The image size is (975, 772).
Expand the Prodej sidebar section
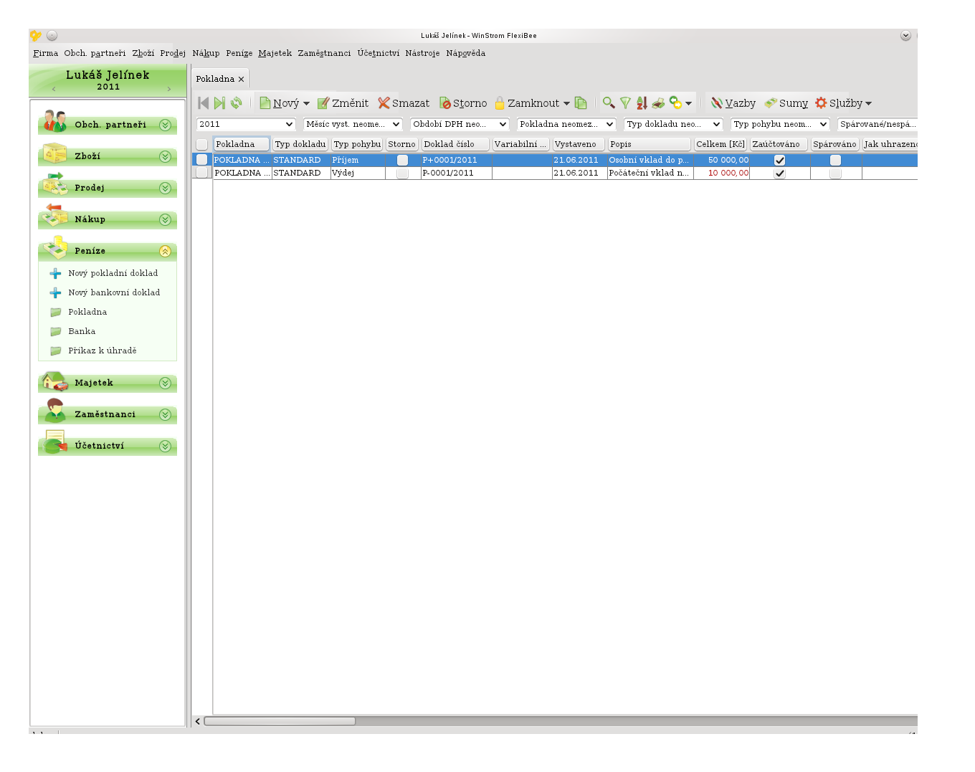(165, 188)
